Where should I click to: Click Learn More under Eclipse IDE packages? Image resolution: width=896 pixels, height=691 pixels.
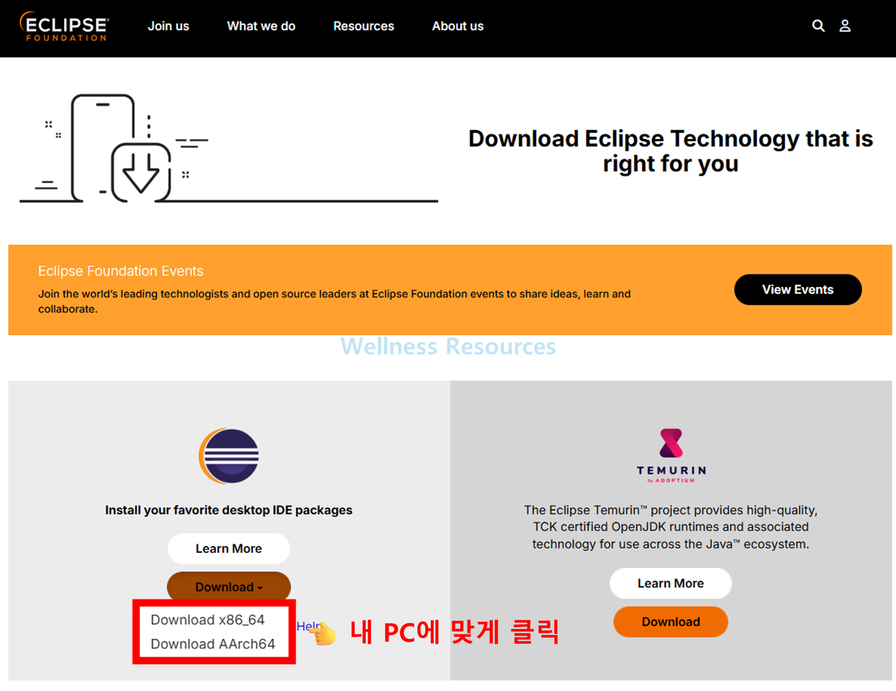click(229, 549)
